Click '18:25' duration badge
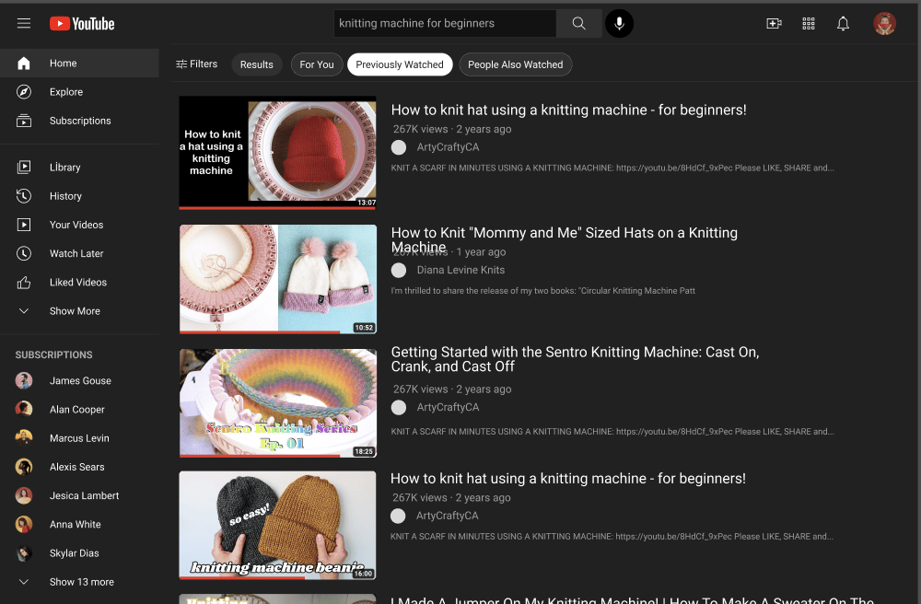 point(364,451)
